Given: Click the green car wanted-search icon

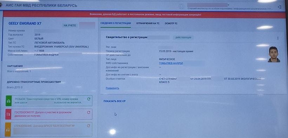Looking at the screenshot, I should pyautogui.click(x=8, y=101).
